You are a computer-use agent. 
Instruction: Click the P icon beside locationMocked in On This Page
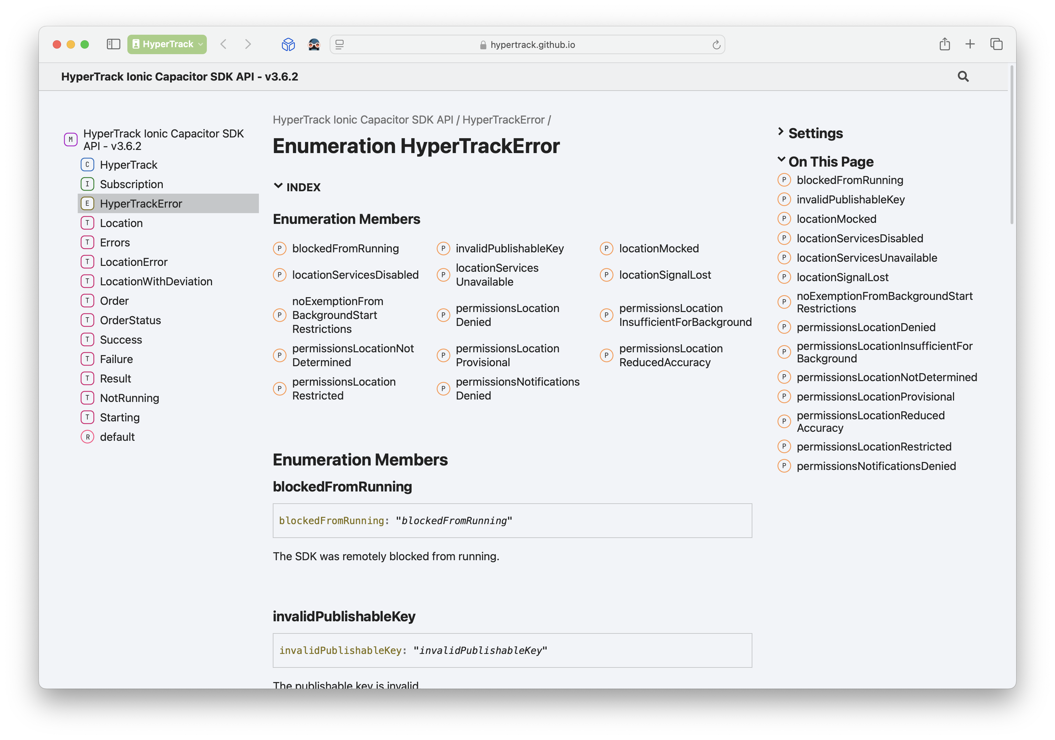click(784, 219)
